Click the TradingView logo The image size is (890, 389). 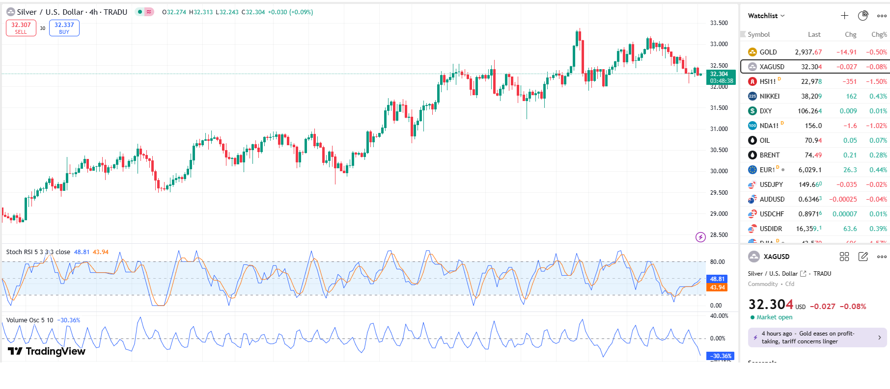47,351
